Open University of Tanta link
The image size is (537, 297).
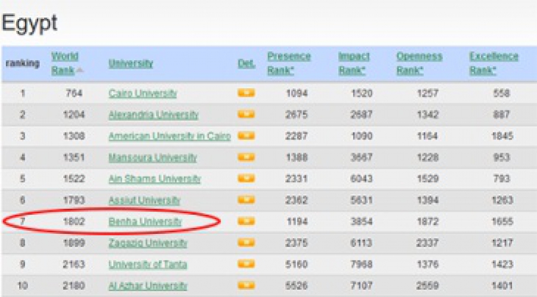(x=147, y=264)
